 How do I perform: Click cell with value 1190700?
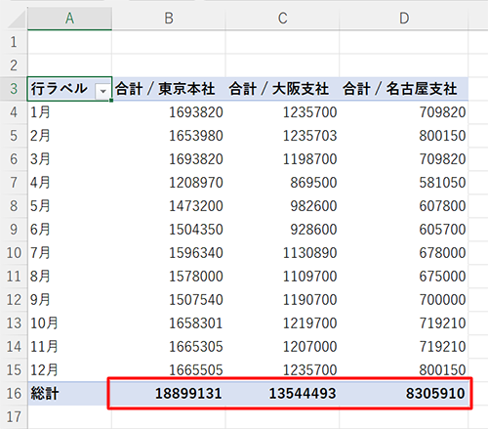(282, 300)
